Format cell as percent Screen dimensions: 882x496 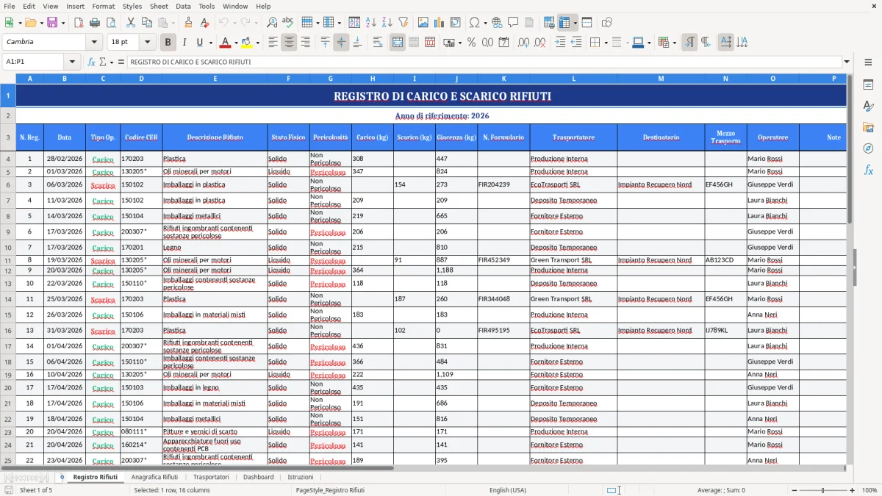pos(471,43)
